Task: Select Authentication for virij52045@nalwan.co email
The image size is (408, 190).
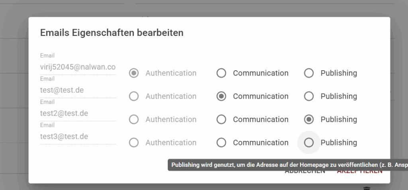Action: [x=134, y=73]
